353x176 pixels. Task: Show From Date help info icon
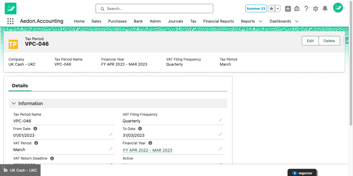35,129
